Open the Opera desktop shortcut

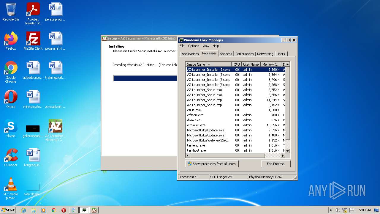[11, 99]
